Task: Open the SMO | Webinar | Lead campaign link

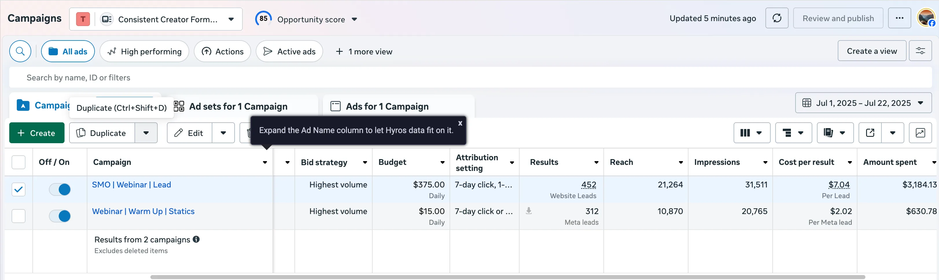Action: (131, 185)
